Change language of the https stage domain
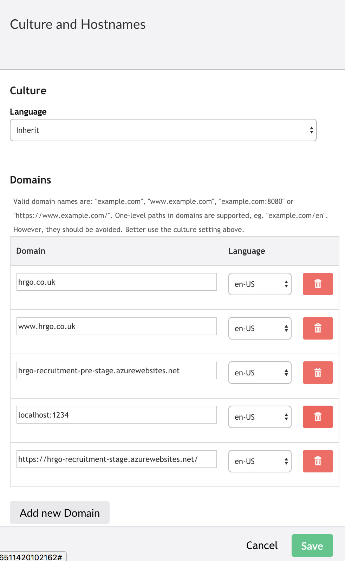This screenshot has width=345, height=561. coord(260,461)
